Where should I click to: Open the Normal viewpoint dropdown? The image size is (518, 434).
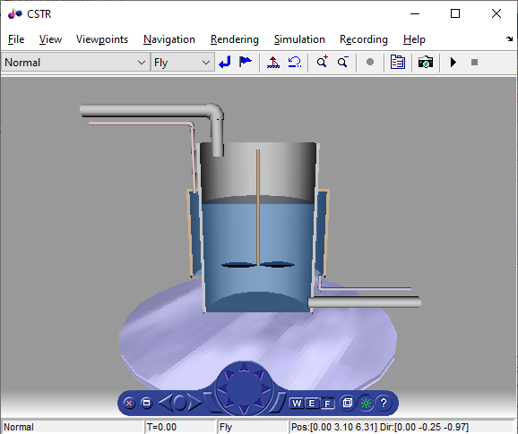pos(75,62)
